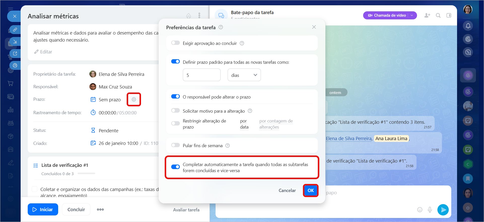Click in the default deadline number field
This screenshot has width=484, height=222.
point(201,75)
